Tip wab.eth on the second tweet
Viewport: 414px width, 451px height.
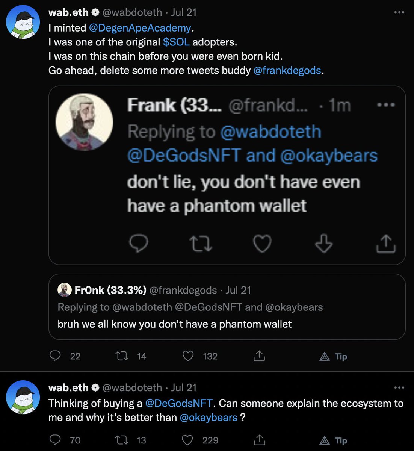(x=333, y=440)
